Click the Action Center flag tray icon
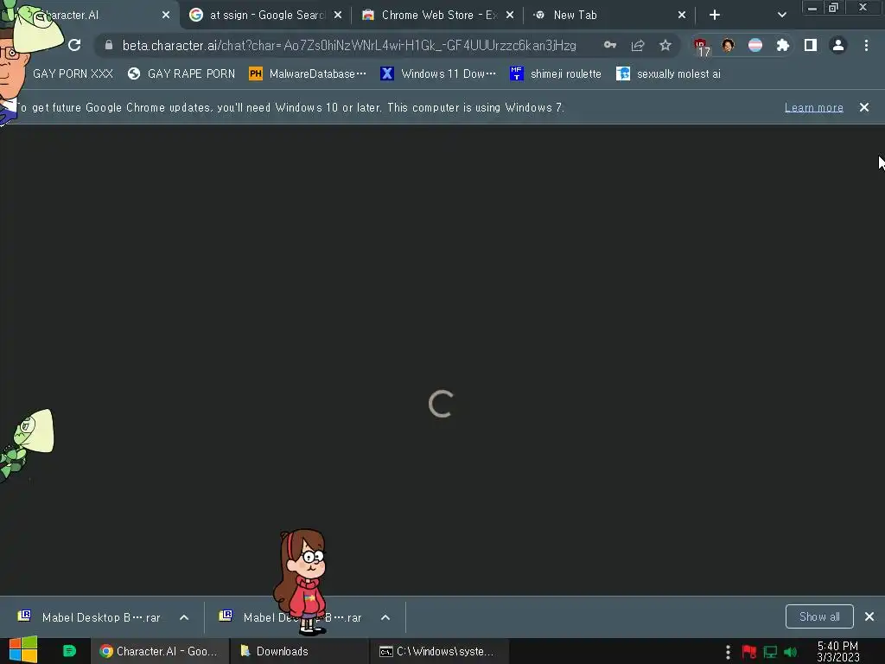The width and height of the screenshot is (885, 664). [749, 652]
